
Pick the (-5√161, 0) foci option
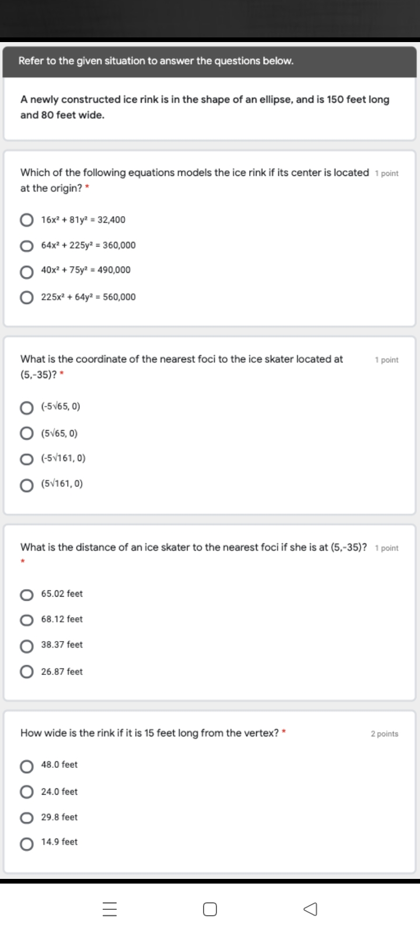coord(27,459)
